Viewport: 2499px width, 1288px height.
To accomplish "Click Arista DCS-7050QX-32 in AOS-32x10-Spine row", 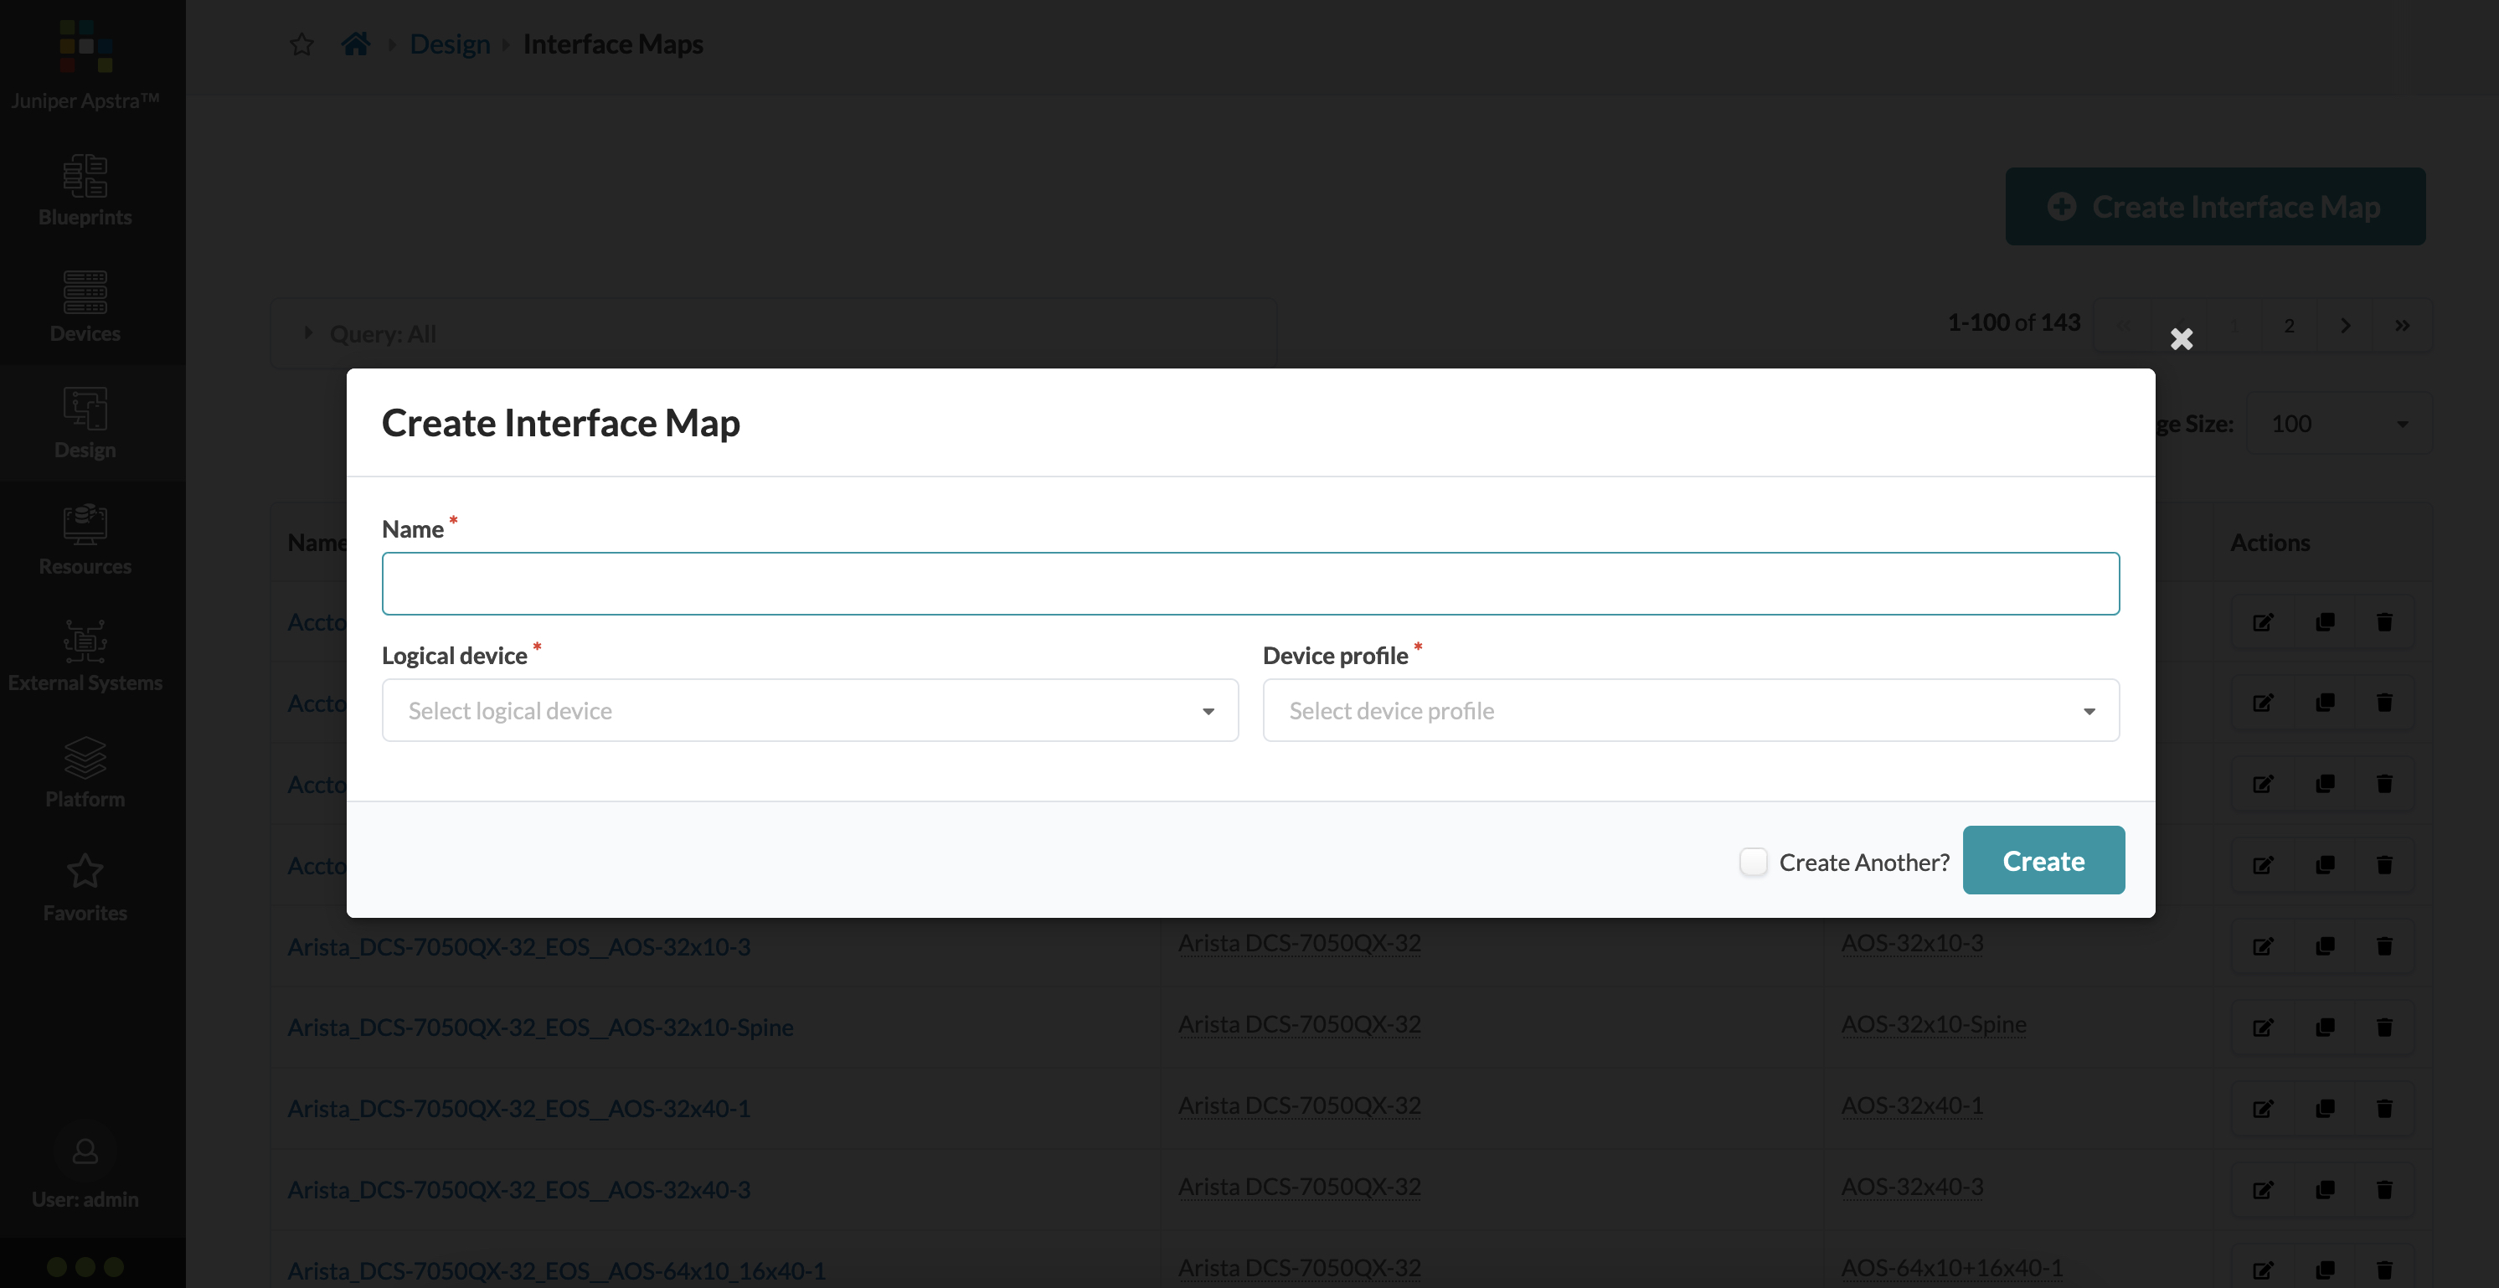I will coord(1299,1024).
